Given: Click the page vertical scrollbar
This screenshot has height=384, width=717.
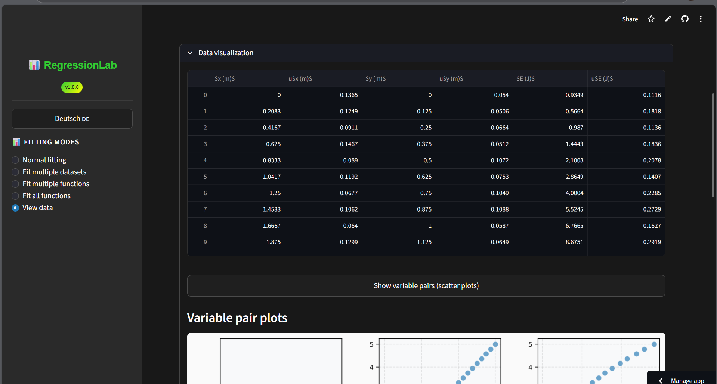Looking at the screenshot, I should pyautogui.click(x=713, y=146).
